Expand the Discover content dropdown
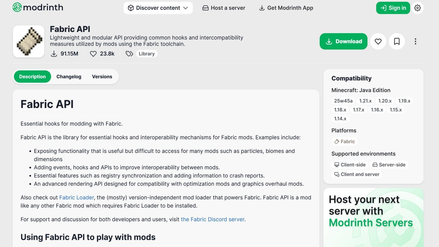Image resolution: width=439 pixels, height=247 pixels. (158, 8)
